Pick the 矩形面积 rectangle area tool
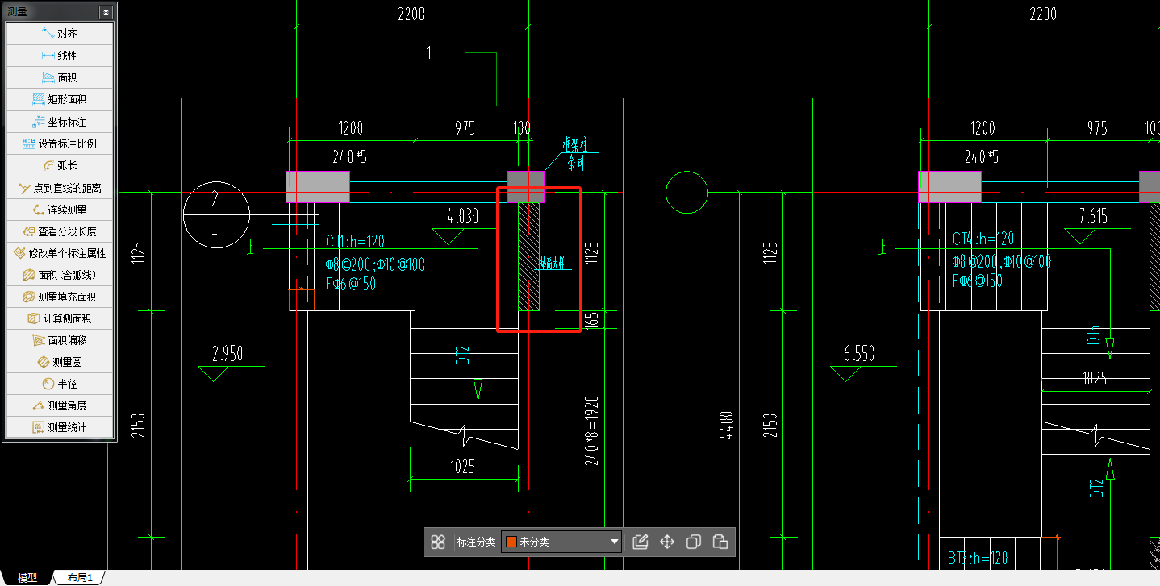Viewport: 1160px width, 586px height. (60, 99)
